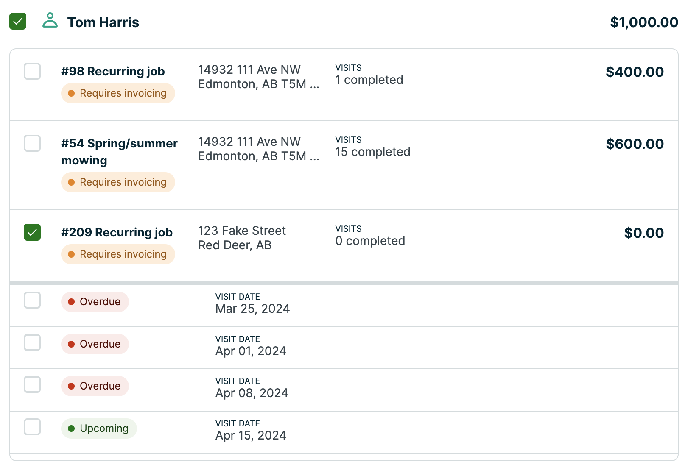The image size is (688, 473).
Task: Click the Overdue badge for Mar 25 visit
Action: (95, 302)
